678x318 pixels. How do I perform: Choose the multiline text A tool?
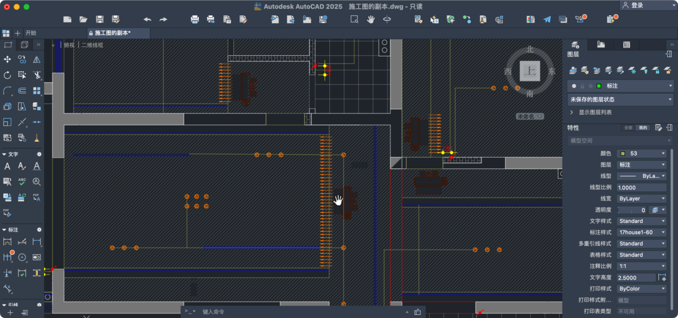click(7, 166)
